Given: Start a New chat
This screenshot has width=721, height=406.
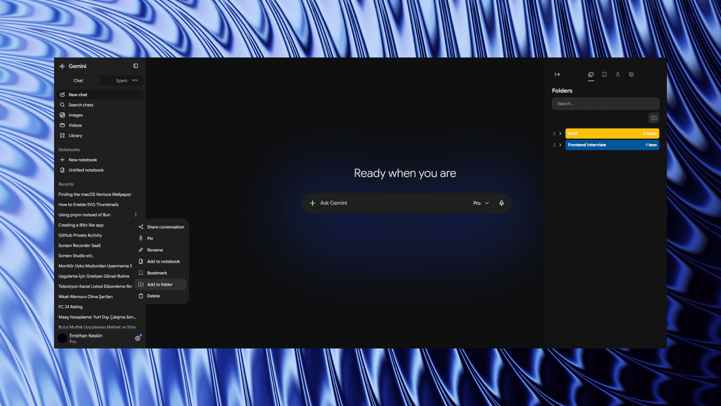Looking at the screenshot, I should tap(100, 95).
